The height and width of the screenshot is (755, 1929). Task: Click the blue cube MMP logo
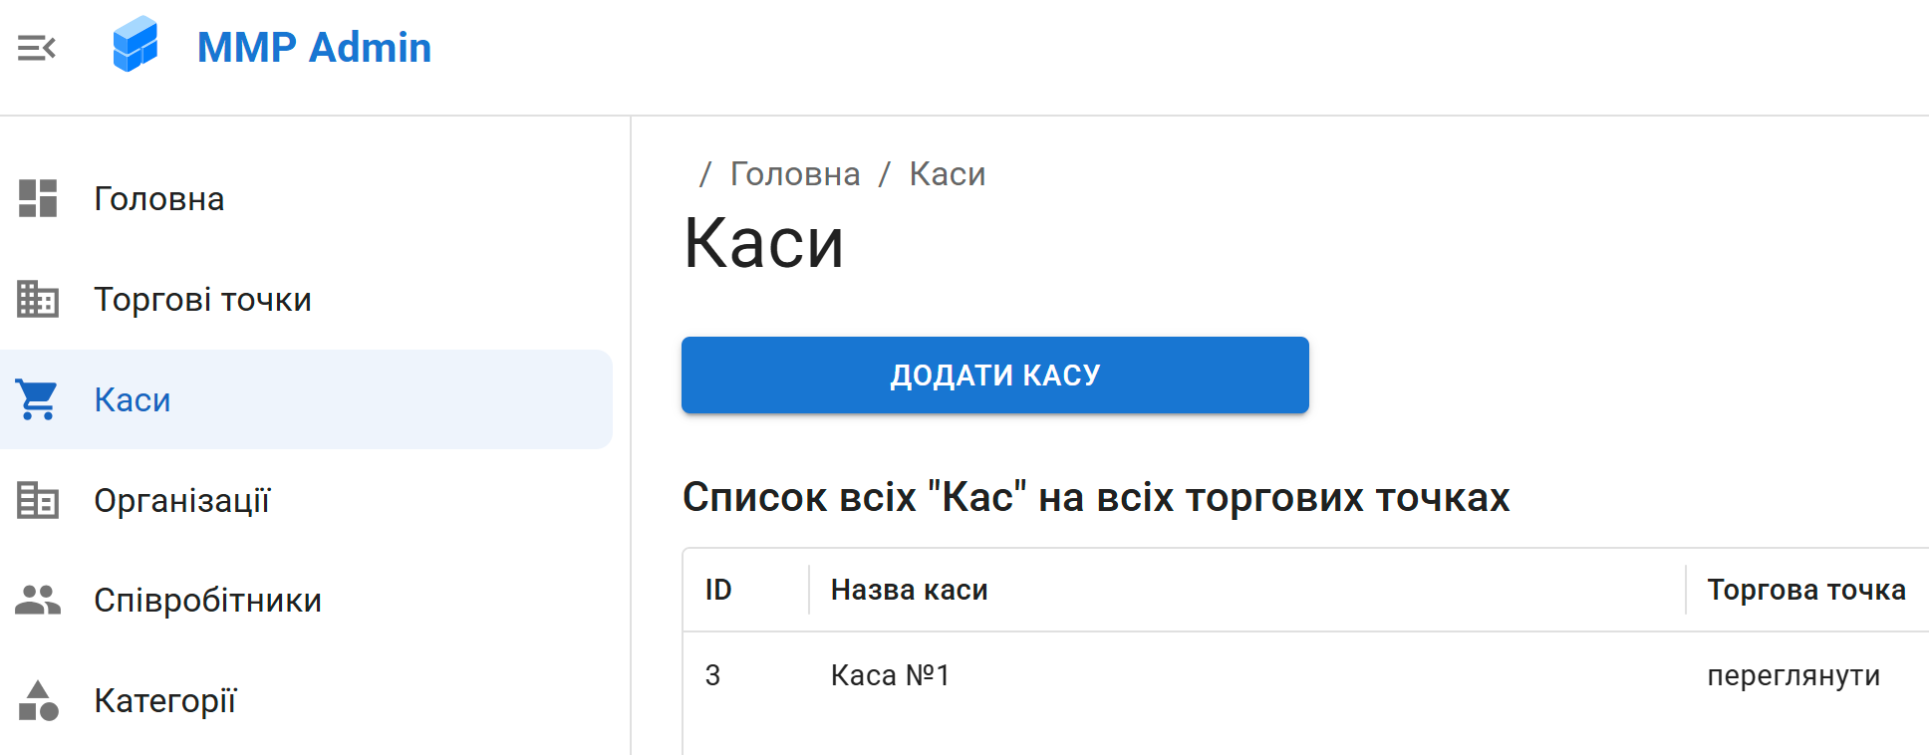click(x=136, y=45)
